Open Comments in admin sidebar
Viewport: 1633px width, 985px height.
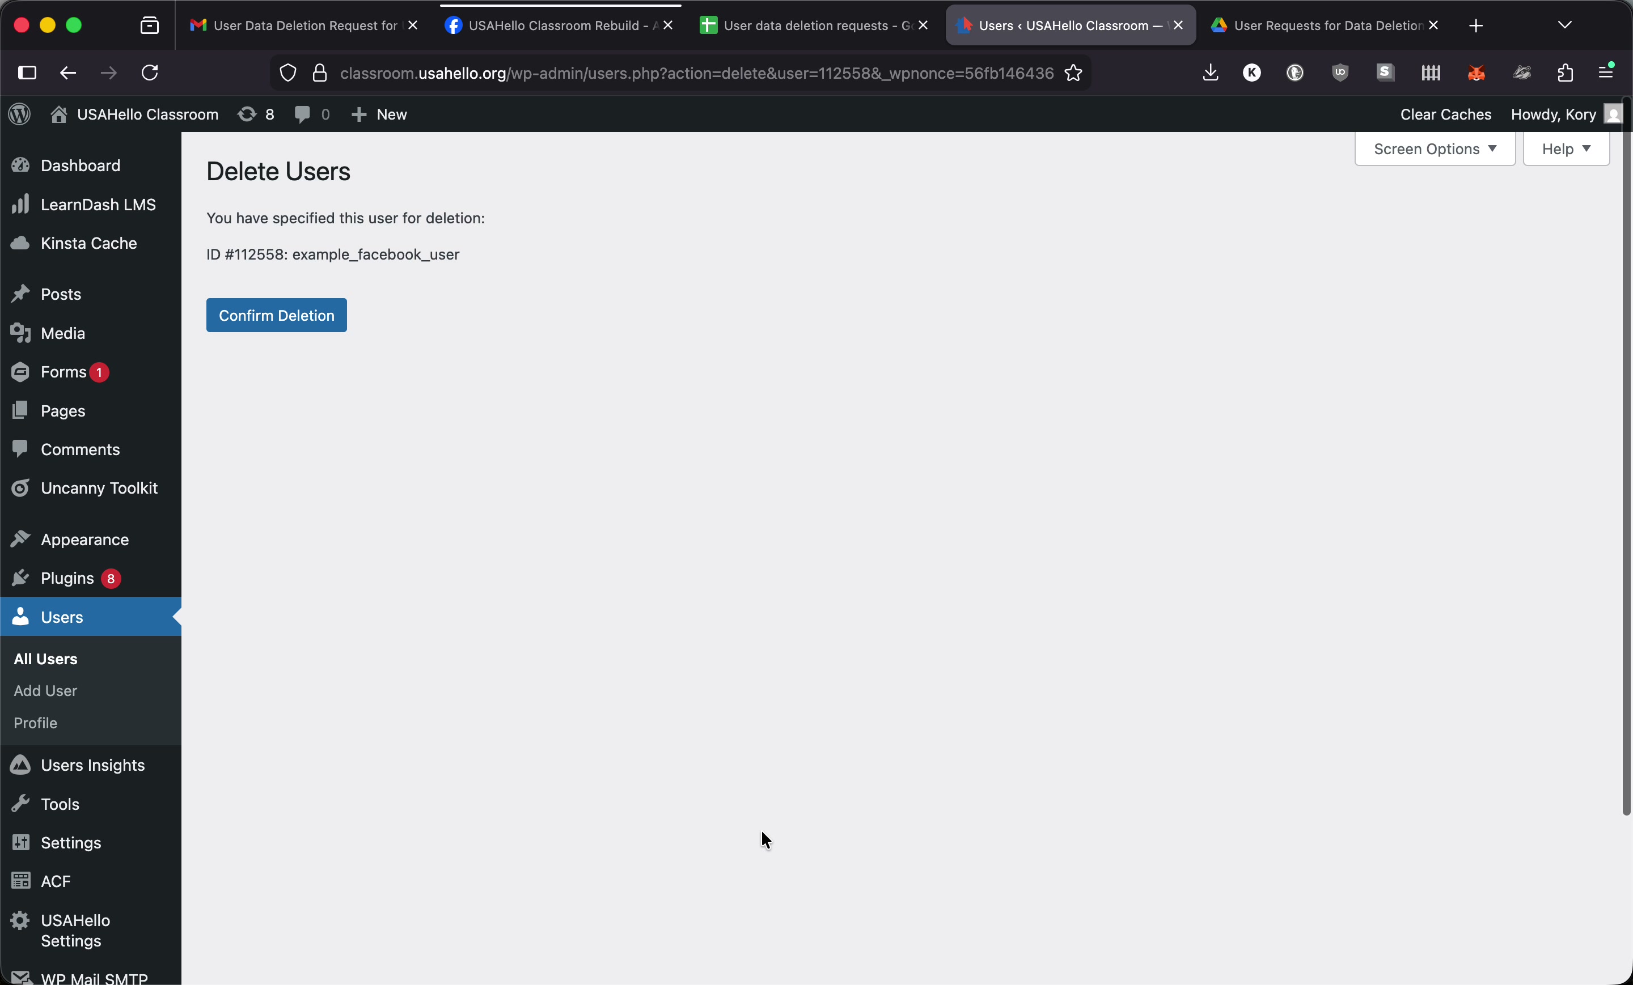91,449
